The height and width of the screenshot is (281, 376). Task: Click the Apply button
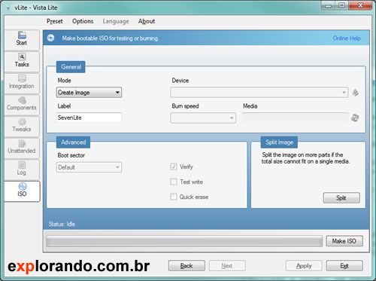(304, 266)
